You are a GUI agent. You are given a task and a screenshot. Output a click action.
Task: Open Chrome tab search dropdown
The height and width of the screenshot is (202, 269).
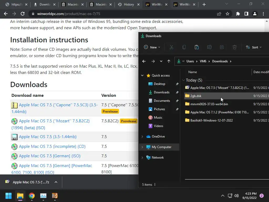[x=227, y=4]
